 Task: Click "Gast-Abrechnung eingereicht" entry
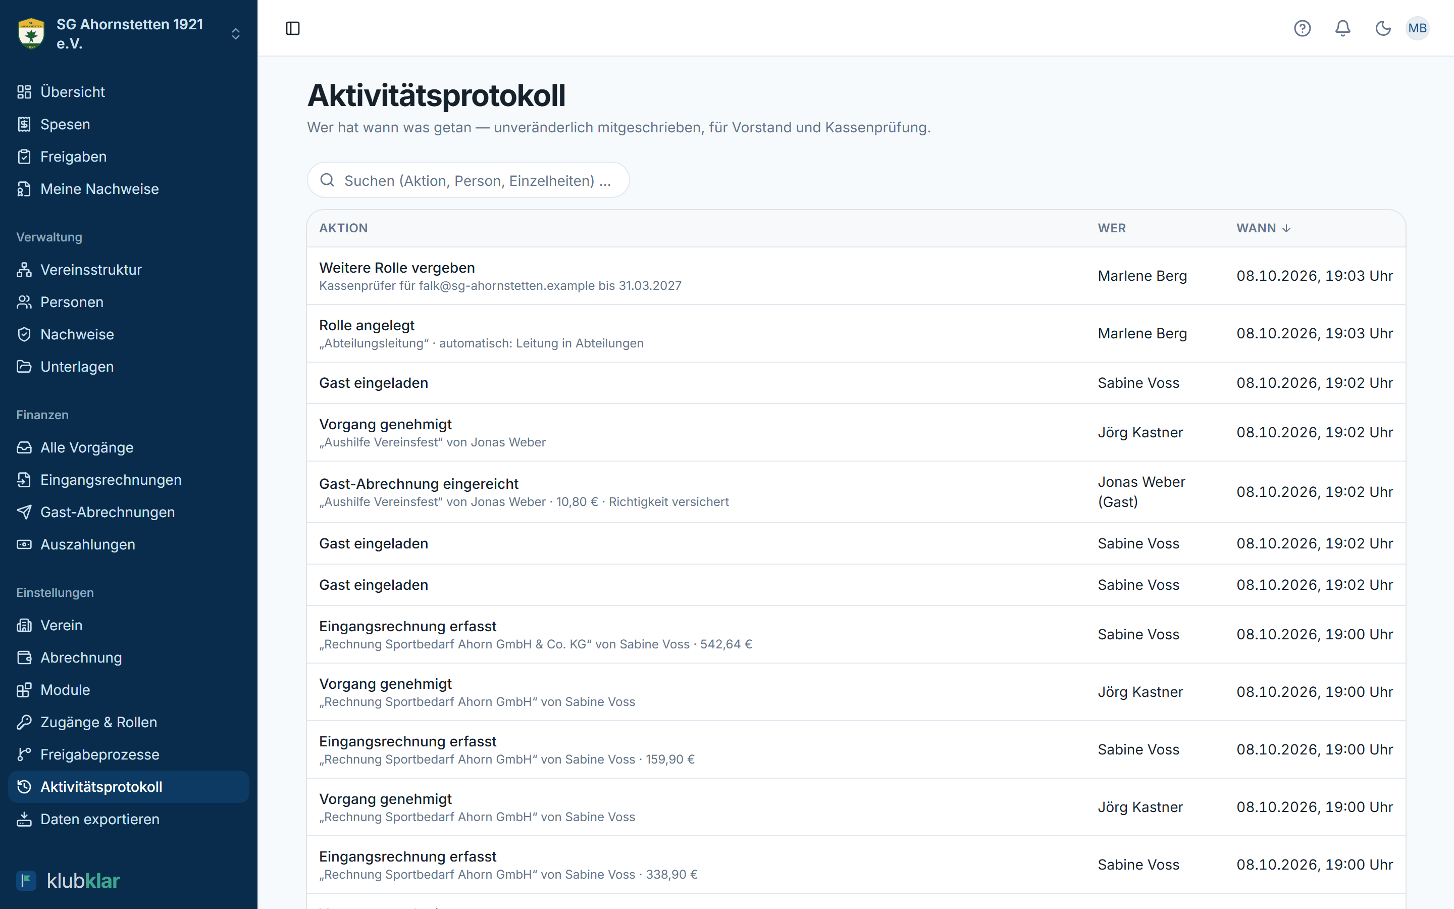pos(856,492)
